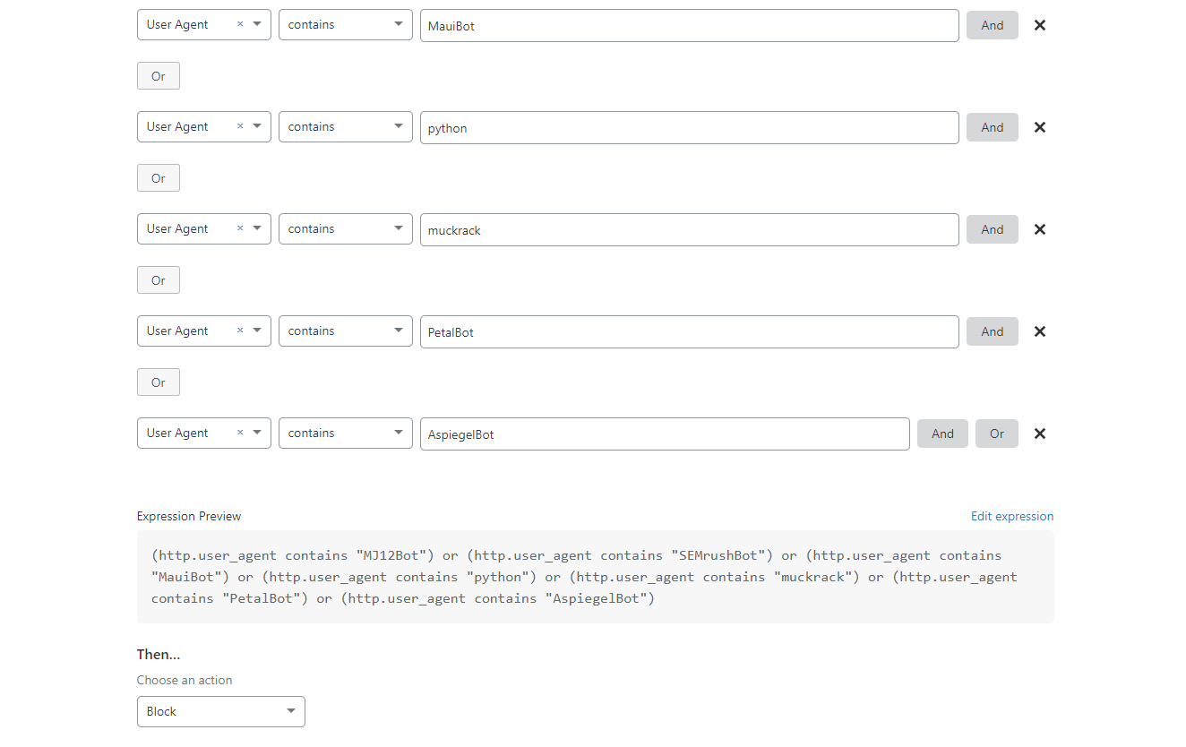The image size is (1186, 747).
Task: Click Or button below MauiBot row
Action: pyautogui.click(x=159, y=76)
